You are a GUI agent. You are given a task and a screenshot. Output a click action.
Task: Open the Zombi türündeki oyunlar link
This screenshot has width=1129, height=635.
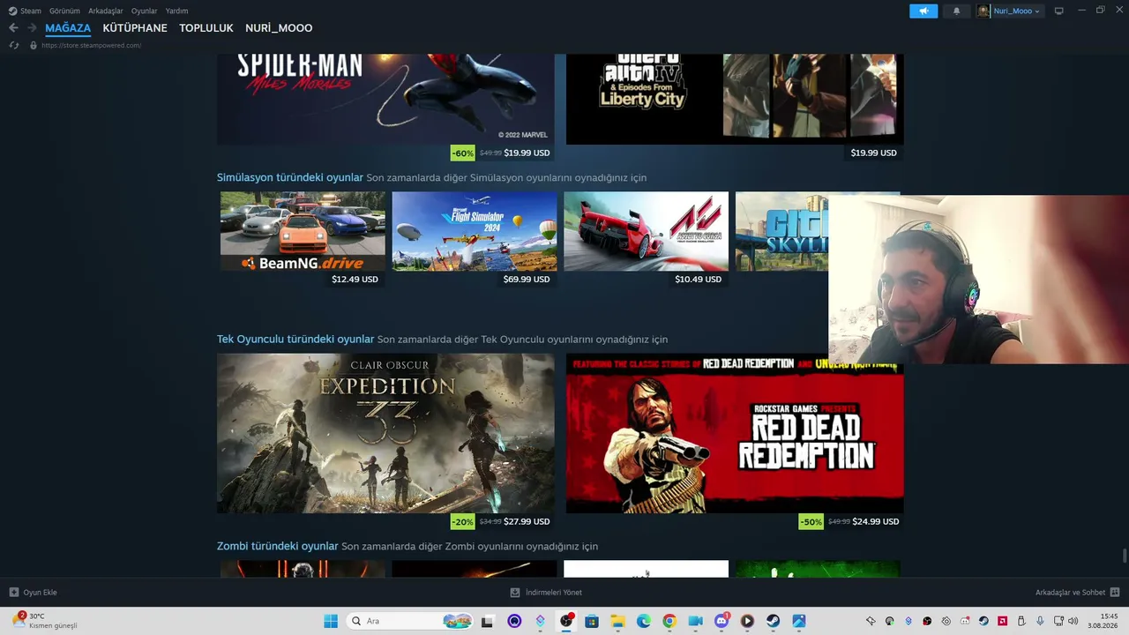278,546
